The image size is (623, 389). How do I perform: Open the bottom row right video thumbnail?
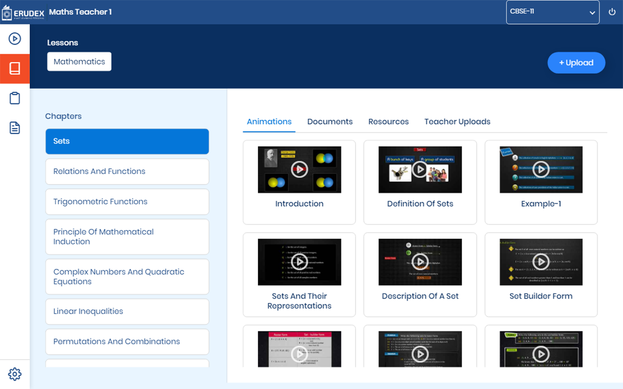click(x=541, y=349)
